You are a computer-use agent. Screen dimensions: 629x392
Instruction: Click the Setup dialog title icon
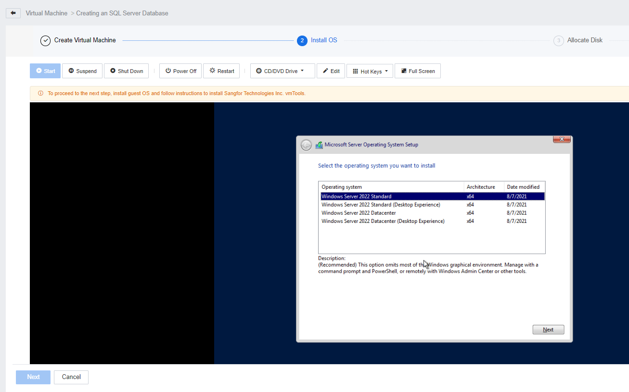click(319, 145)
